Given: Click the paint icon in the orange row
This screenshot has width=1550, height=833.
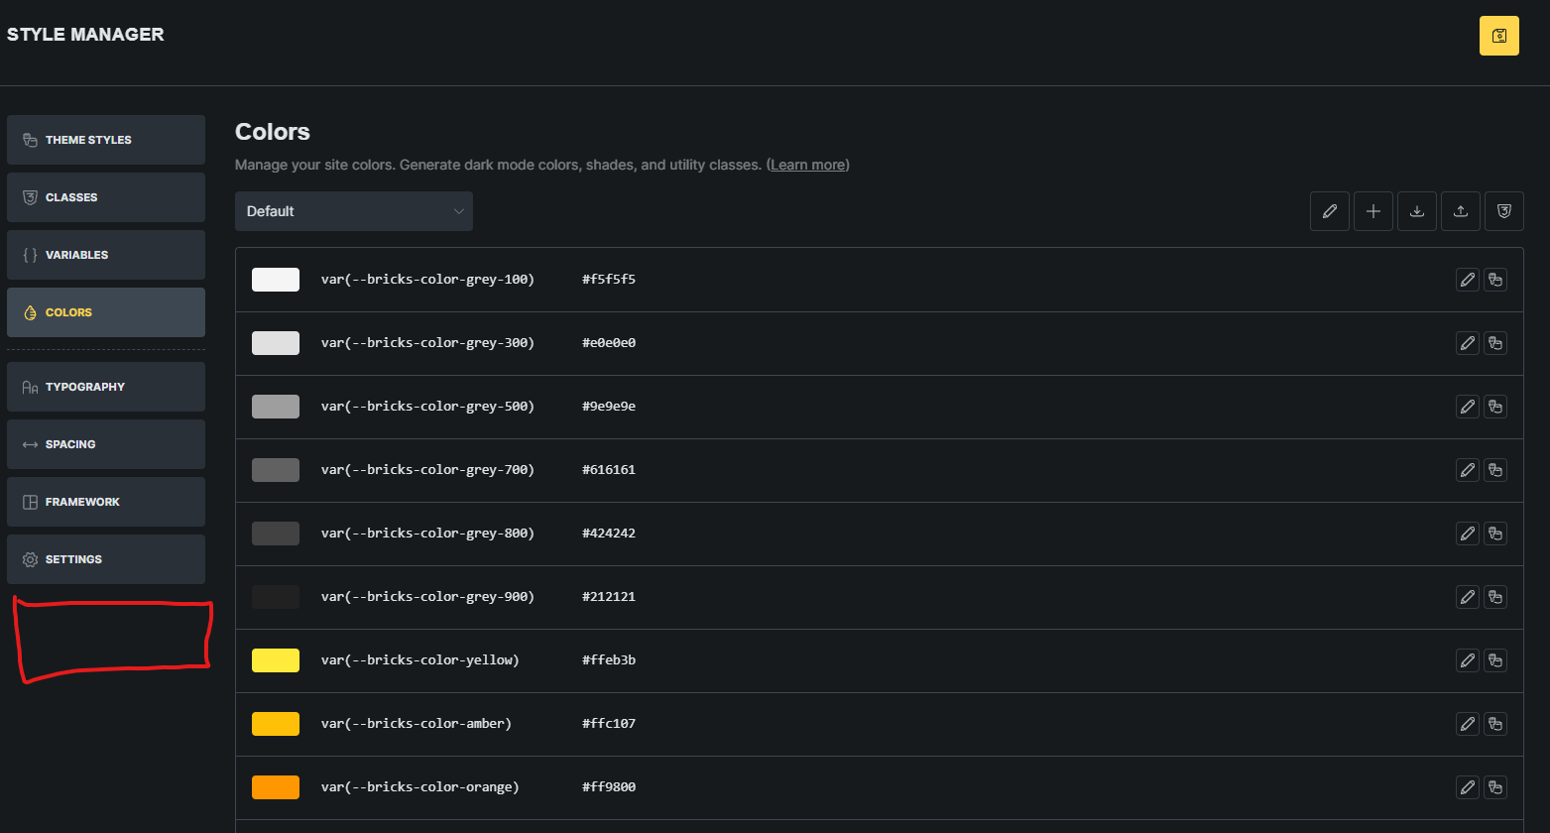Looking at the screenshot, I should point(1495,787).
